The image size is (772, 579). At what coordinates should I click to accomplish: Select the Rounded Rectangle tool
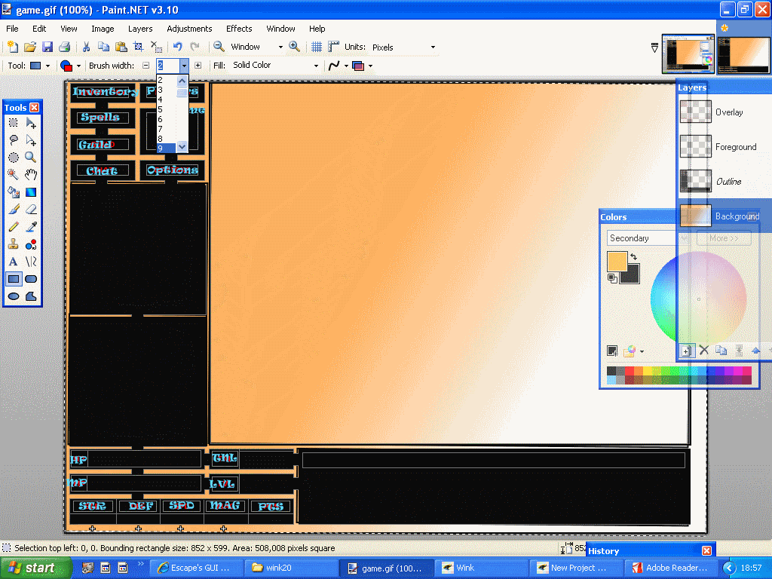(31, 279)
